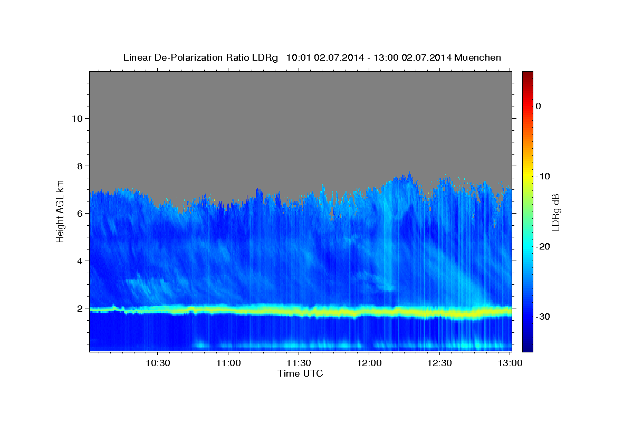The height and width of the screenshot is (422, 633).
Task: Click the date range '10:01 02.07.2014 - 13:00 02.07.2014'
Action: tap(369, 57)
